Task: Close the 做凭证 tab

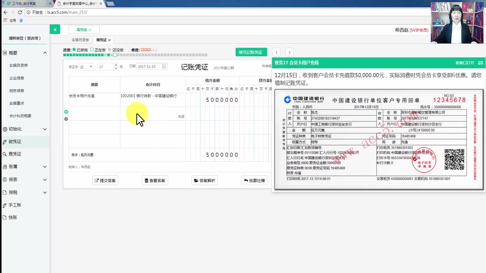Action: click(110, 40)
